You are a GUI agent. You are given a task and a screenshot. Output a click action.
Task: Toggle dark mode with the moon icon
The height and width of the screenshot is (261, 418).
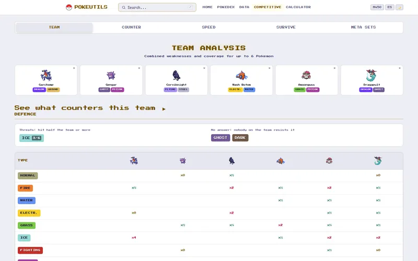point(399,7)
